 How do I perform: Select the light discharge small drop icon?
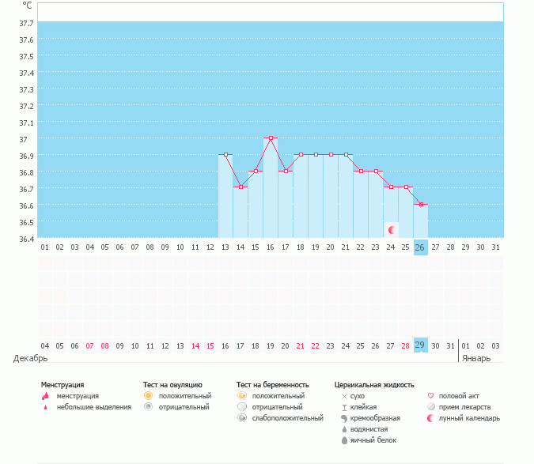point(45,407)
